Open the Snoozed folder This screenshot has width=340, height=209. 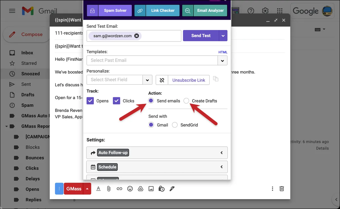30,74
